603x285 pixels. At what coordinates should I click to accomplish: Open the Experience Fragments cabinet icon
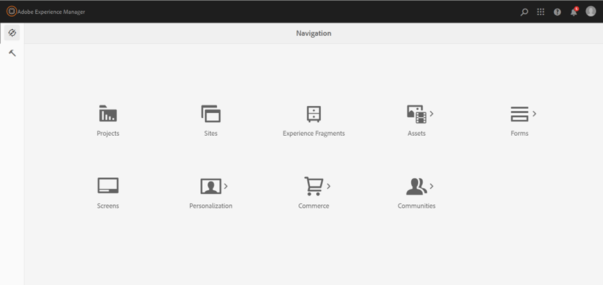(314, 114)
